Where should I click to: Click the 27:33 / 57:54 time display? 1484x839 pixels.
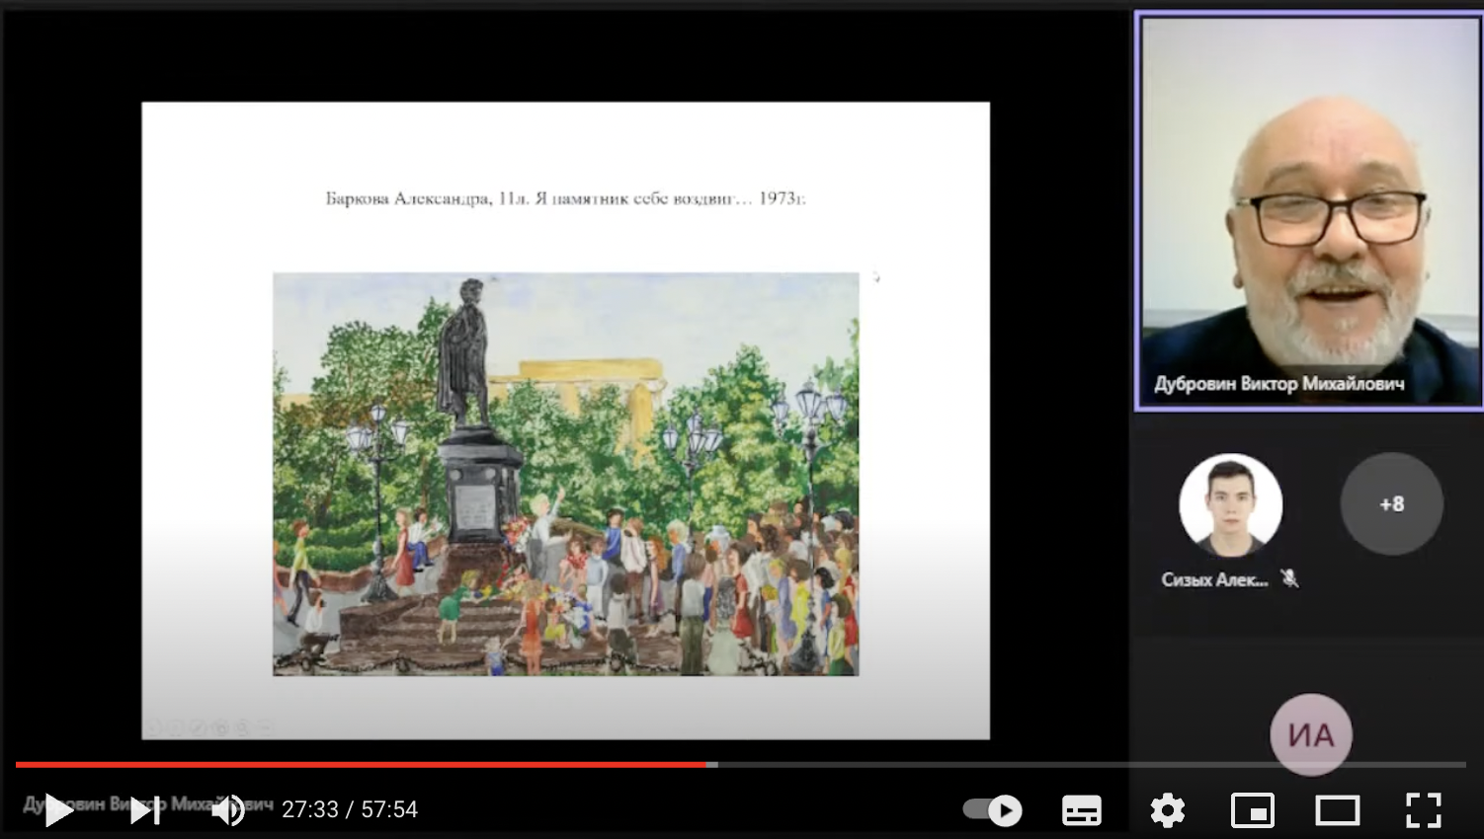tap(350, 810)
